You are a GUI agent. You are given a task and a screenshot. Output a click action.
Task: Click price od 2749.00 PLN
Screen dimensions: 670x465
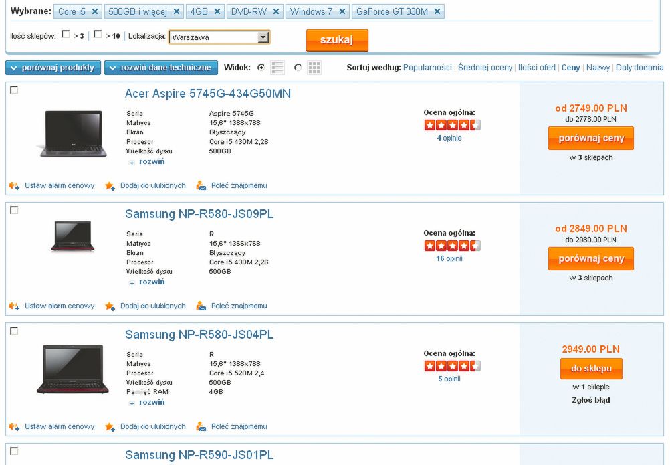pos(591,108)
